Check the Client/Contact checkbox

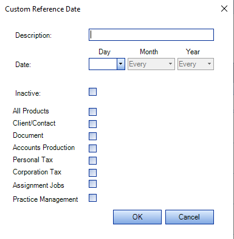coord(92,124)
